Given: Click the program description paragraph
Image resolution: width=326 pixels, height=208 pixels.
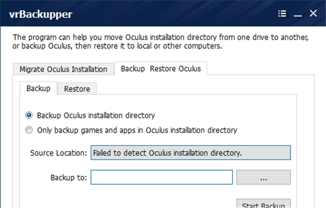Looking at the screenshot, I should [160, 41].
